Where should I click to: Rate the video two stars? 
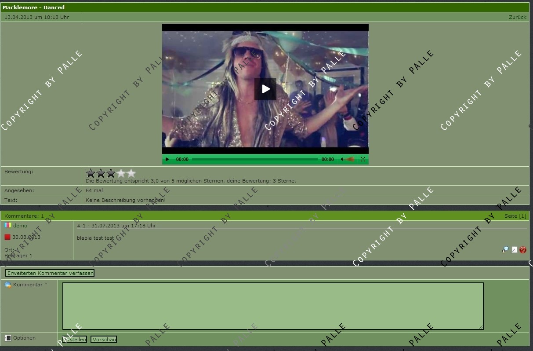(101, 173)
